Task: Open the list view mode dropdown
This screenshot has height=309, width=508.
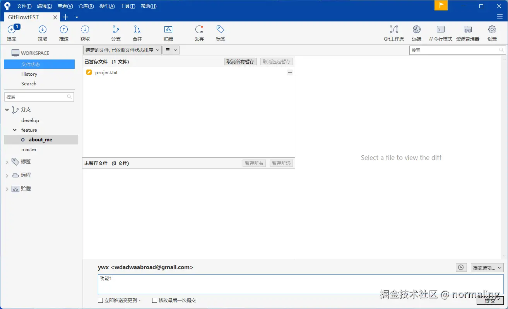Action: 171,50
